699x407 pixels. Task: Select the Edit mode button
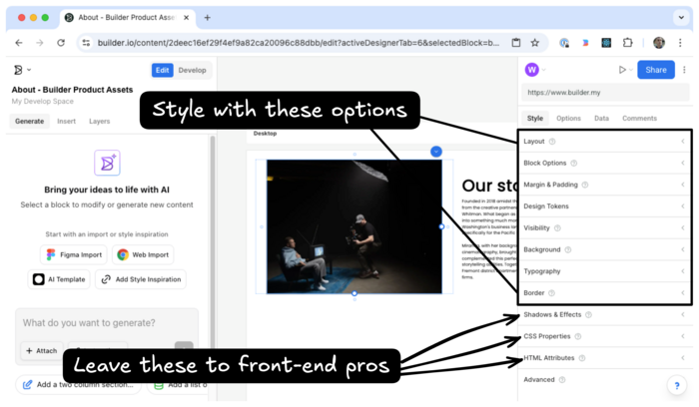point(162,70)
